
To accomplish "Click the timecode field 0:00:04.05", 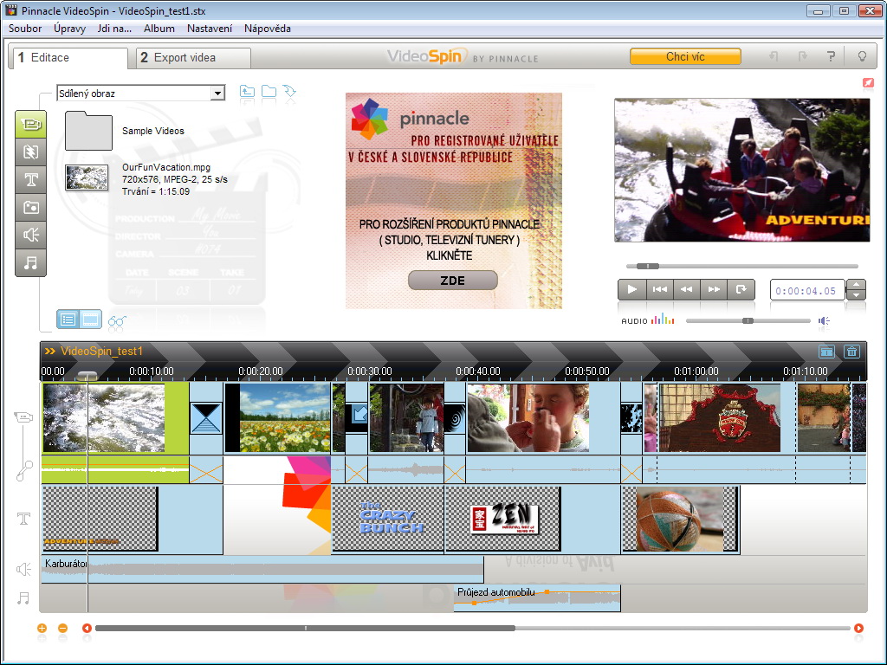I will (x=806, y=291).
